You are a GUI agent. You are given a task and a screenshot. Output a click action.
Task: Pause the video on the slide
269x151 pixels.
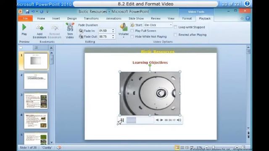[122, 120]
